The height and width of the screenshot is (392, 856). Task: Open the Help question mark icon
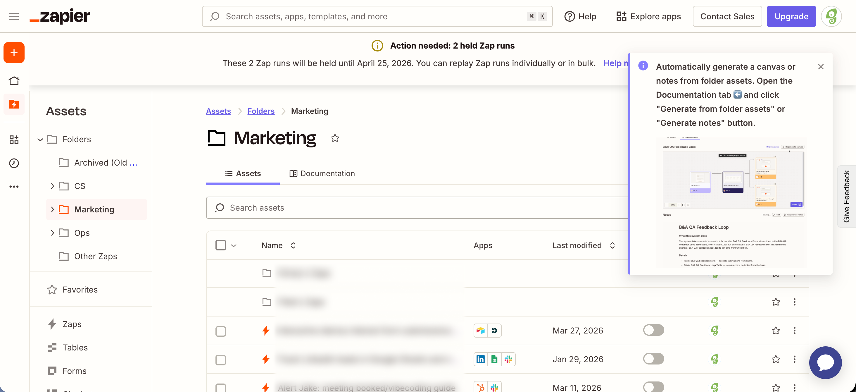[x=569, y=16]
